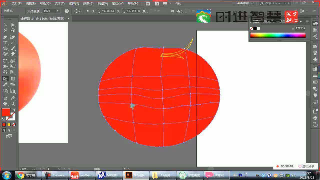Activate the Eyedropper tool
Image resolution: width=320 pixels, height=180 pixels.
pyautogui.click(x=5, y=85)
